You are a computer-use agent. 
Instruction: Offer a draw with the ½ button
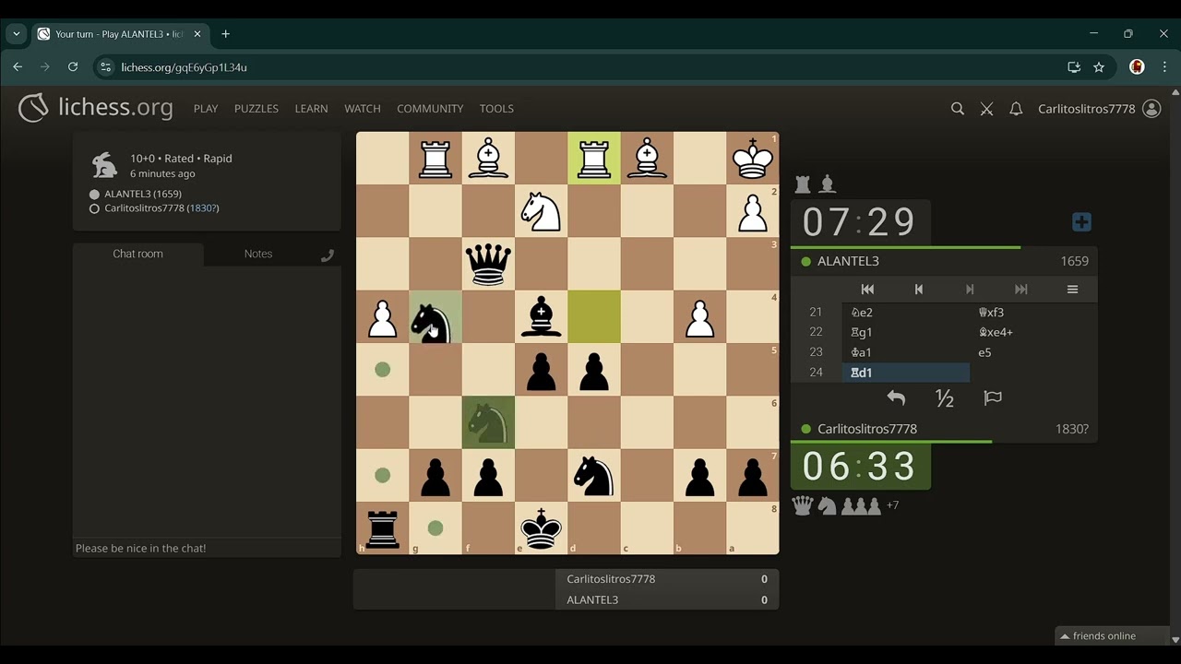click(x=944, y=398)
